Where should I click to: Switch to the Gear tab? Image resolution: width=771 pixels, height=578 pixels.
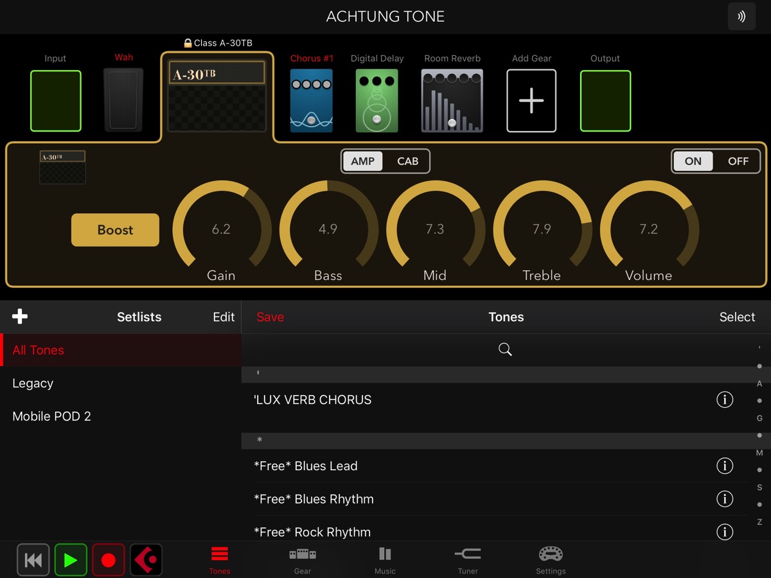[303, 560]
